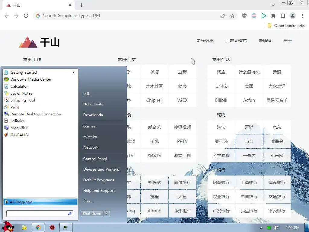This screenshot has width=309, height=232.
Task: Open the 招商银行 bank tile
Action: (221, 182)
